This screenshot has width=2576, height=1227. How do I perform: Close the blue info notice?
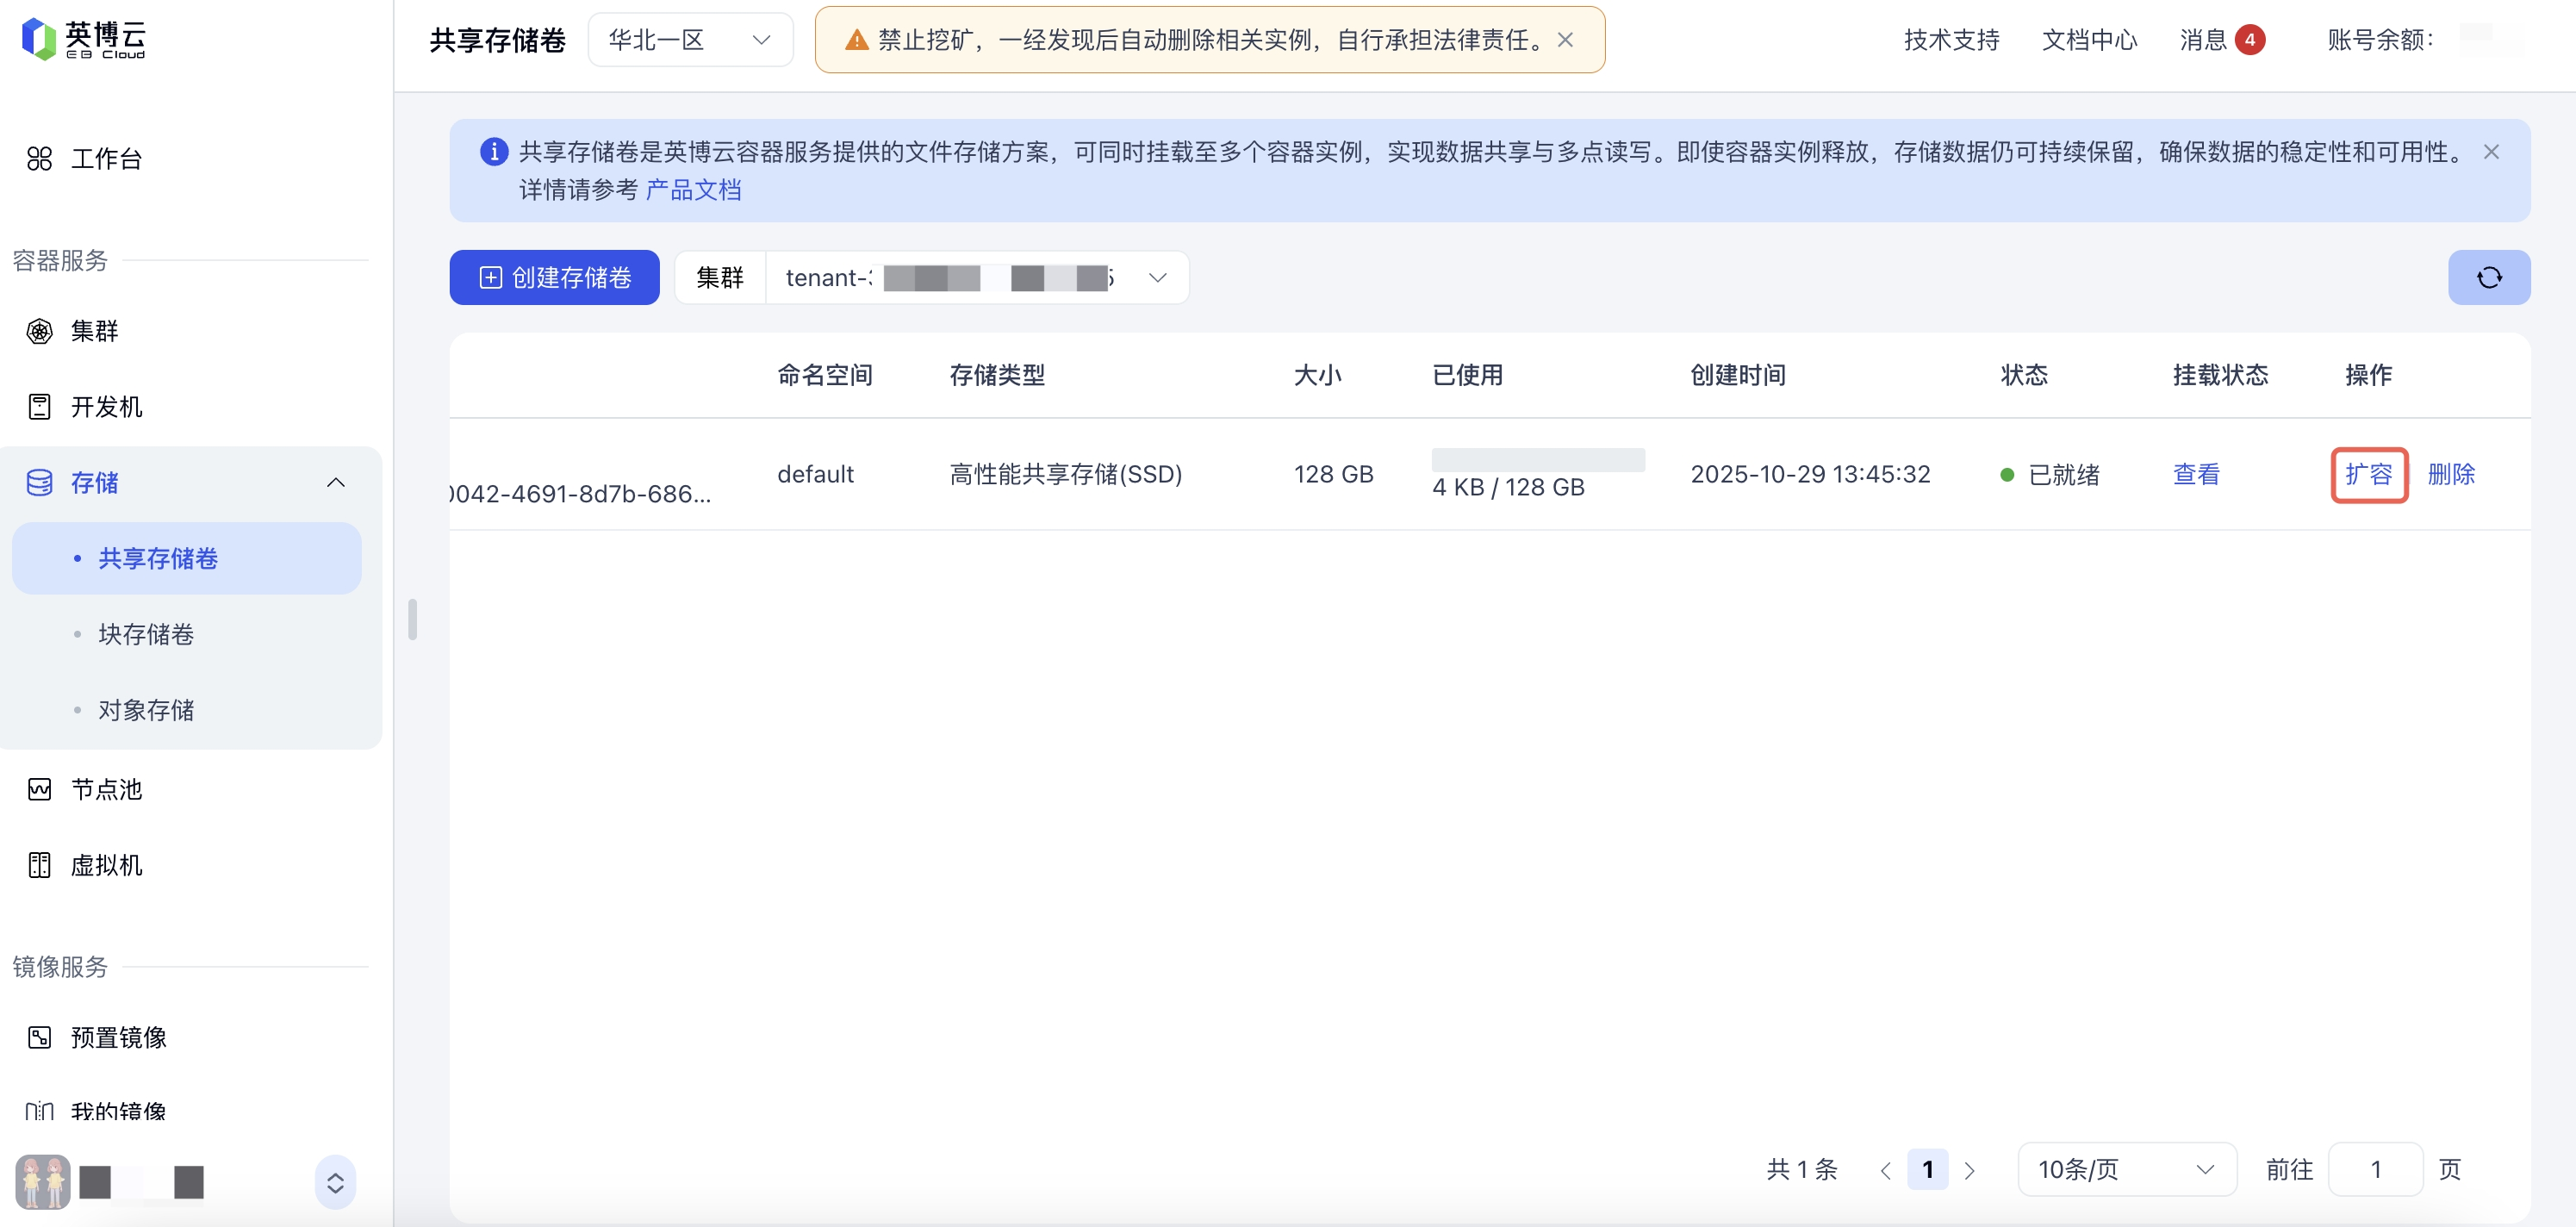click(2490, 152)
